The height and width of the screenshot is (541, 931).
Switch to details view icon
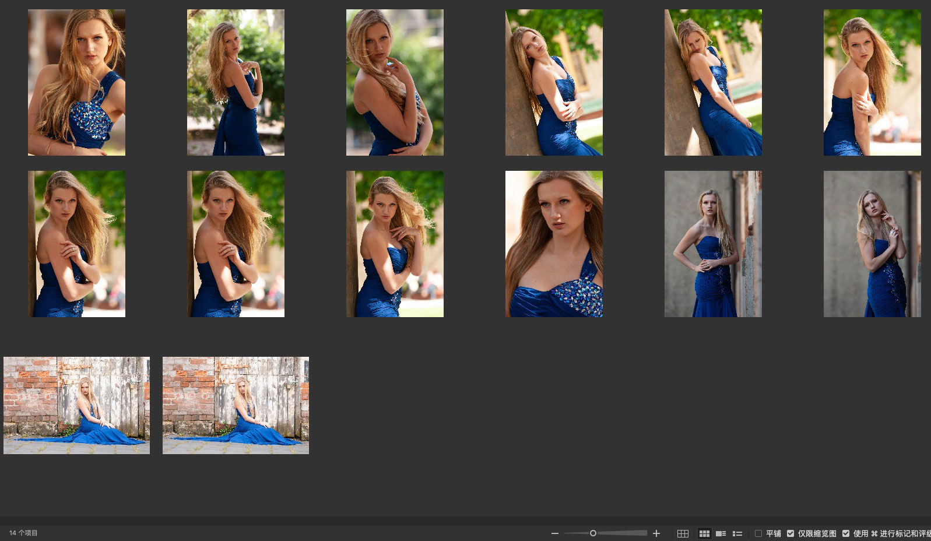coord(721,533)
